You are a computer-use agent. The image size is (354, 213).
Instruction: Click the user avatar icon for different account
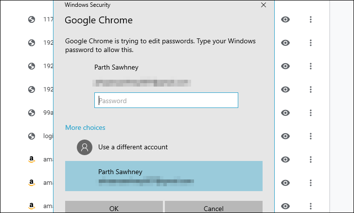[x=85, y=147]
